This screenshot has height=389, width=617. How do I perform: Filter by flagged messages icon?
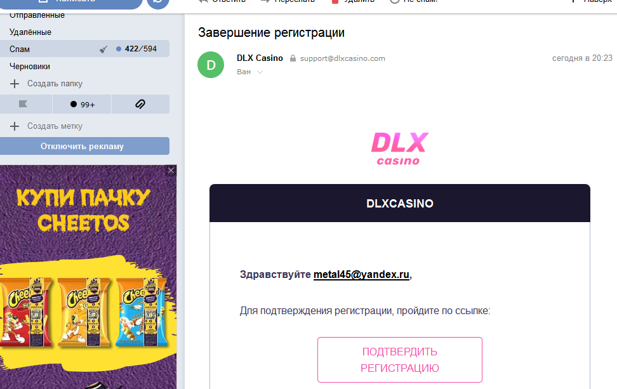(x=23, y=104)
